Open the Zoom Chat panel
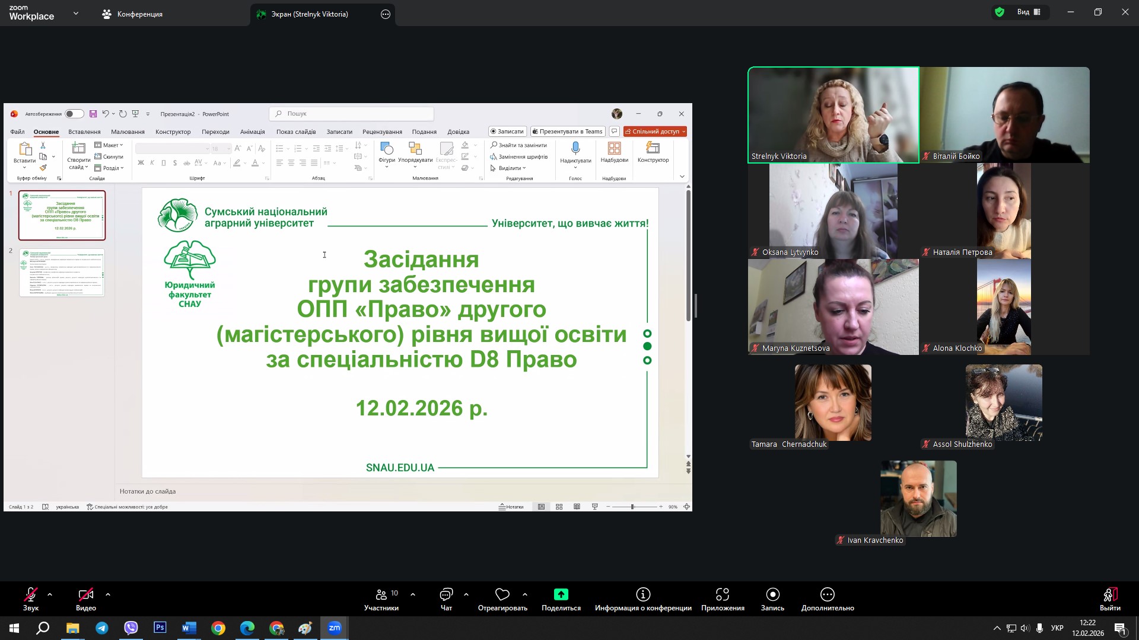The width and height of the screenshot is (1139, 640). click(x=446, y=594)
